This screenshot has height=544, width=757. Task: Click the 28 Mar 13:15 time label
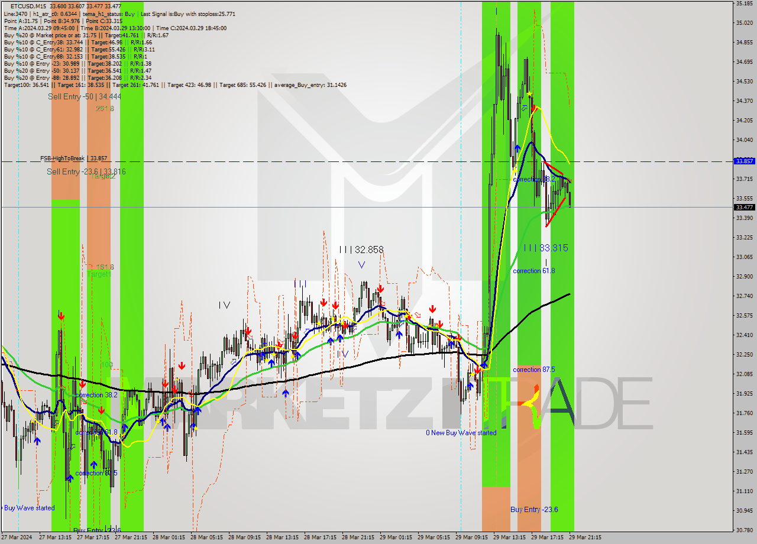click(x=282, y=538)
